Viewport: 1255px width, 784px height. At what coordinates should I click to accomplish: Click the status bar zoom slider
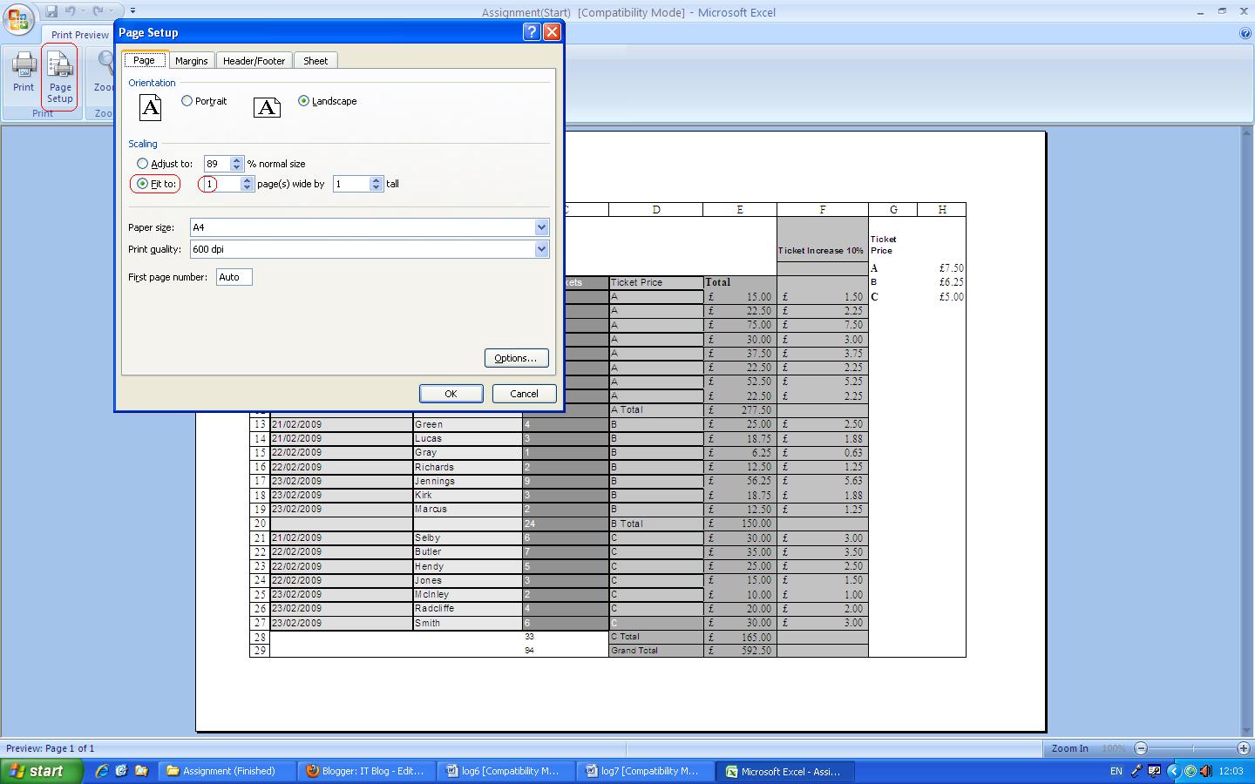[1192, 748]
